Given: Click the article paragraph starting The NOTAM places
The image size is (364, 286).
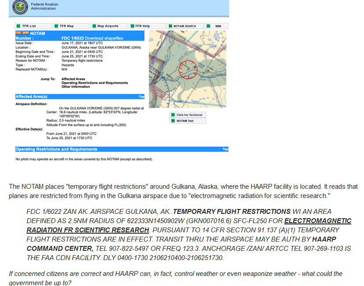Looking at the screenshot, I should point(183,191).
